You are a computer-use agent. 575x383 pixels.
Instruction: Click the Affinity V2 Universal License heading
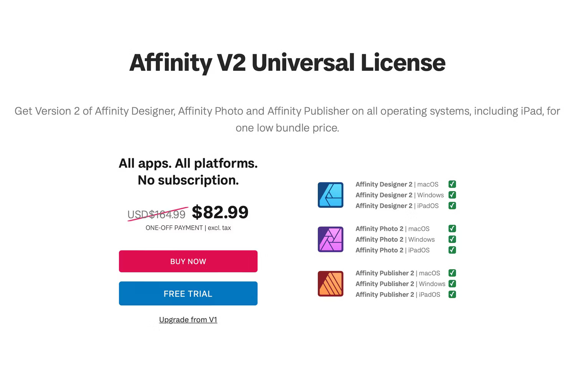coord(287,63)
